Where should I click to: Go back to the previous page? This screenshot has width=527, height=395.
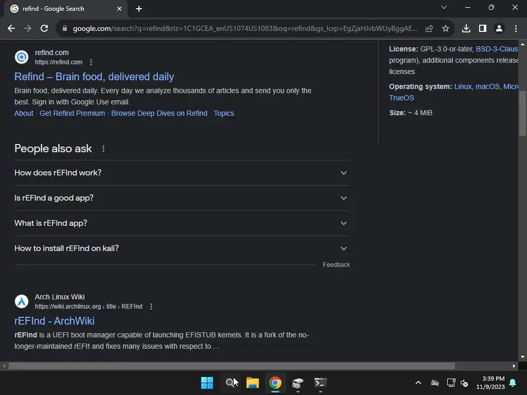click(x=11, y=29)
